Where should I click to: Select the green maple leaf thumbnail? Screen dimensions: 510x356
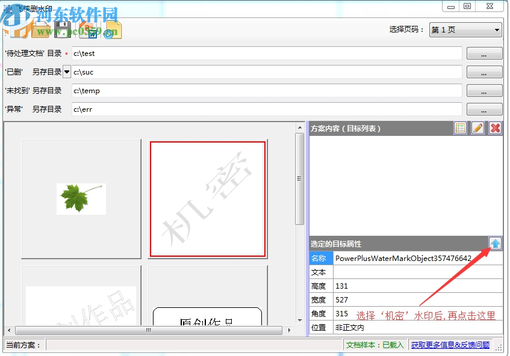(81, 199)
